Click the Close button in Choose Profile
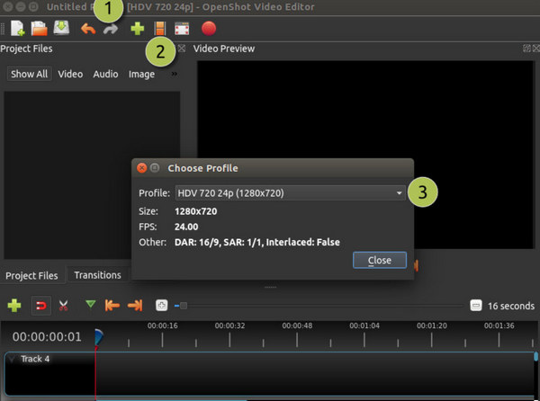Image resolution: width=540 pixels, height=401 pixels. [380, 260]
